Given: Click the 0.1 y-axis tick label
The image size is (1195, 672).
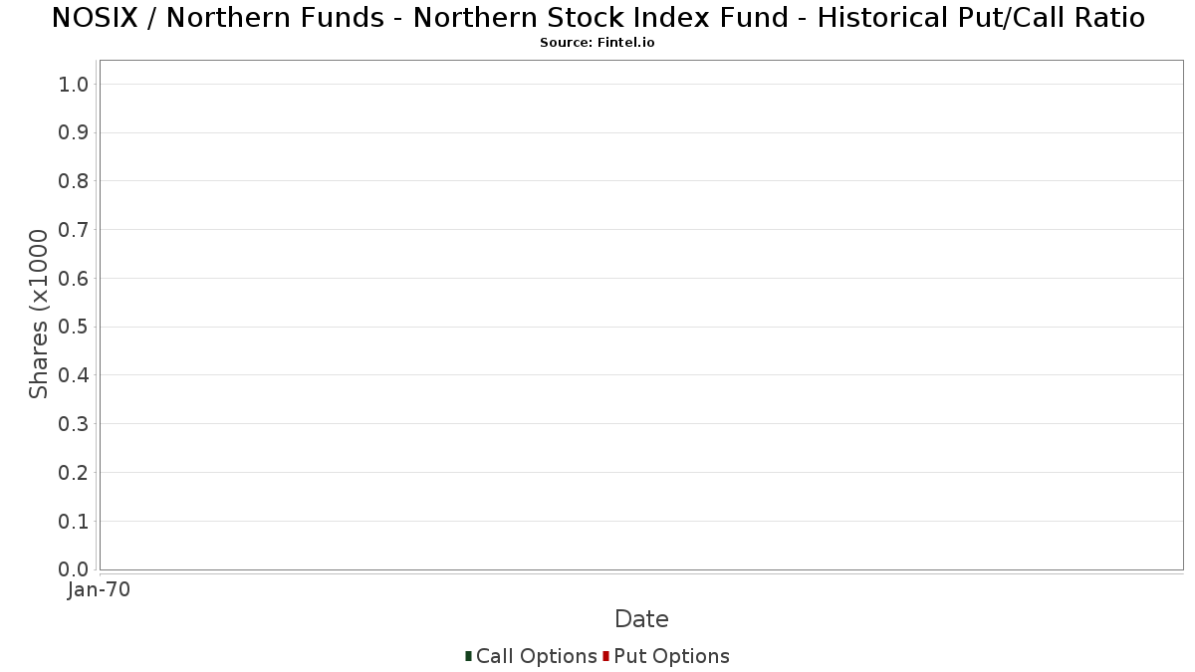Looking at the screenshot, I should 75,522.
